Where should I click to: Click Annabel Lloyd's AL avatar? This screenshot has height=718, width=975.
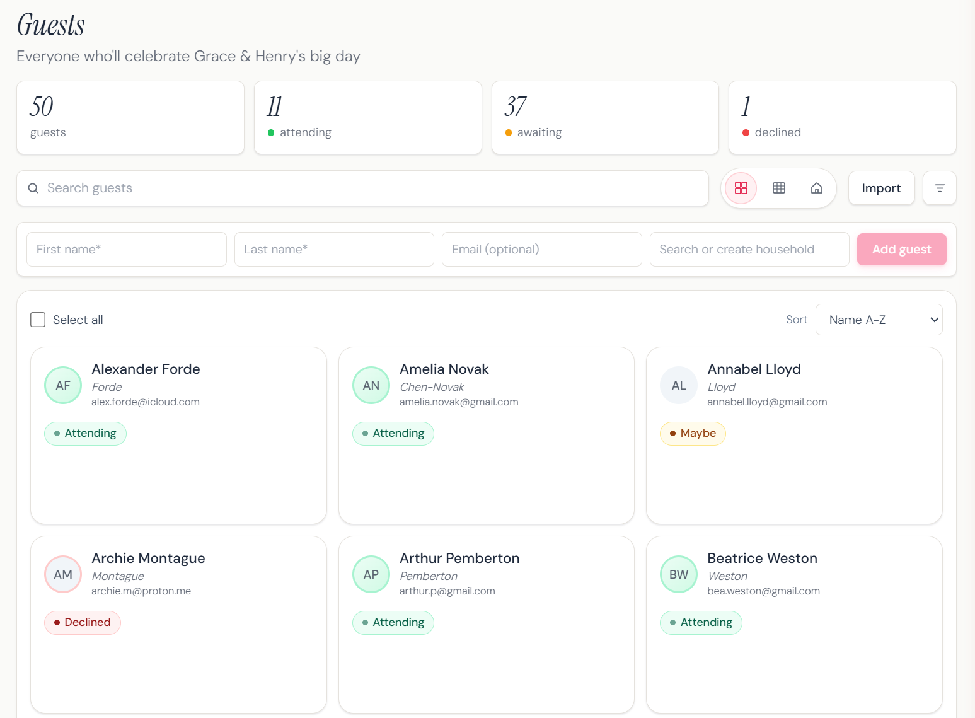coord(679,385)
